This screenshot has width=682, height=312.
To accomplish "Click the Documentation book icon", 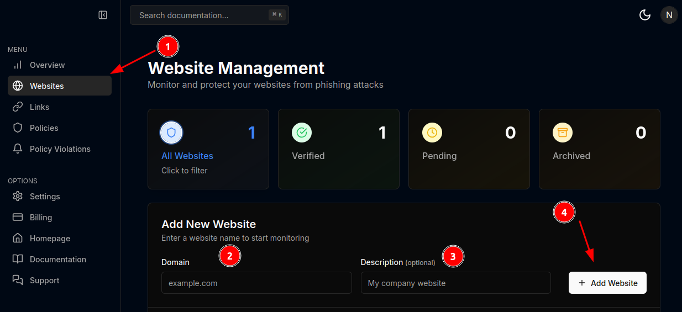I will (x=18, y=260).
